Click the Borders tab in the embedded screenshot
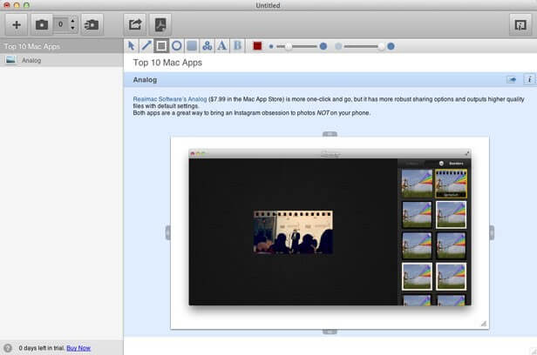 tap(456, 164)
